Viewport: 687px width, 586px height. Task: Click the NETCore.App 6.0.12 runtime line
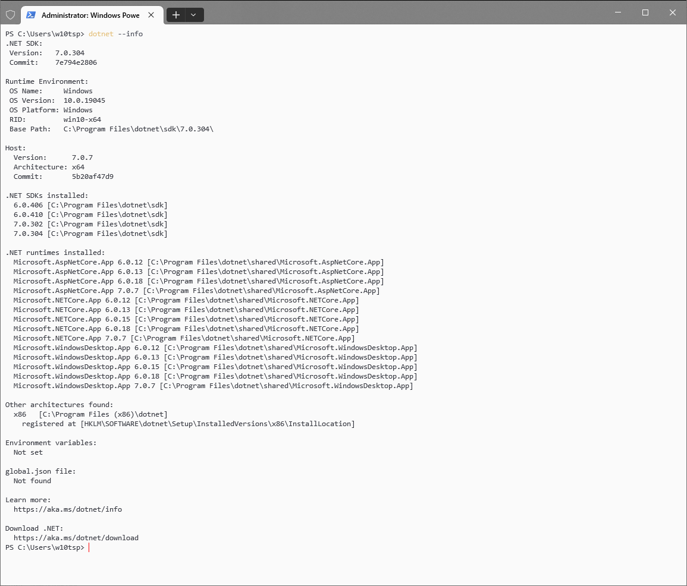pyautogui.click(x=186, y=300)
